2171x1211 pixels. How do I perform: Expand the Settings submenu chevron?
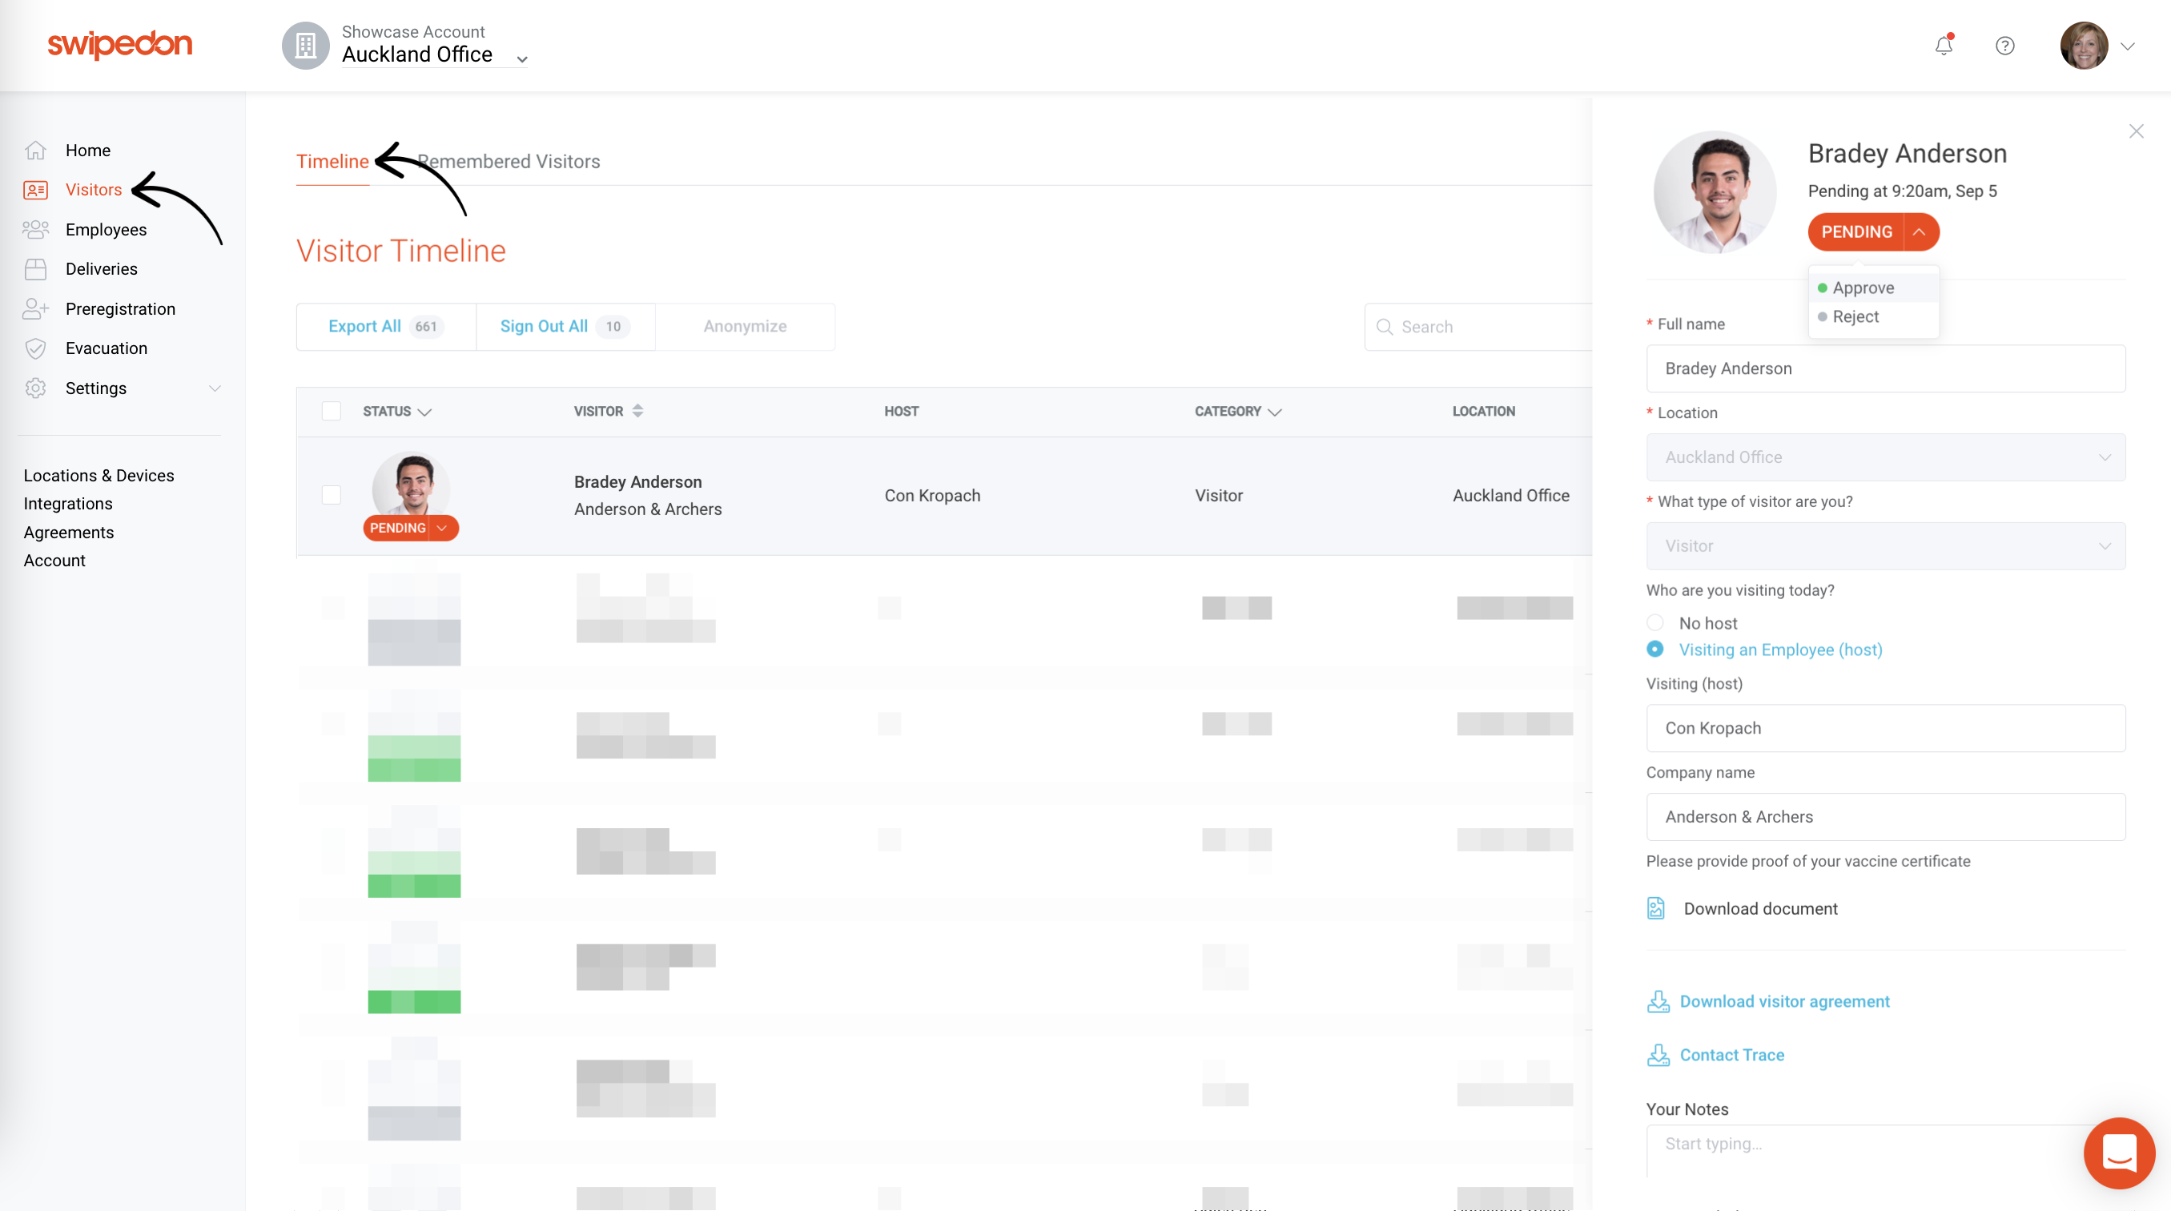tap(215, 388)
